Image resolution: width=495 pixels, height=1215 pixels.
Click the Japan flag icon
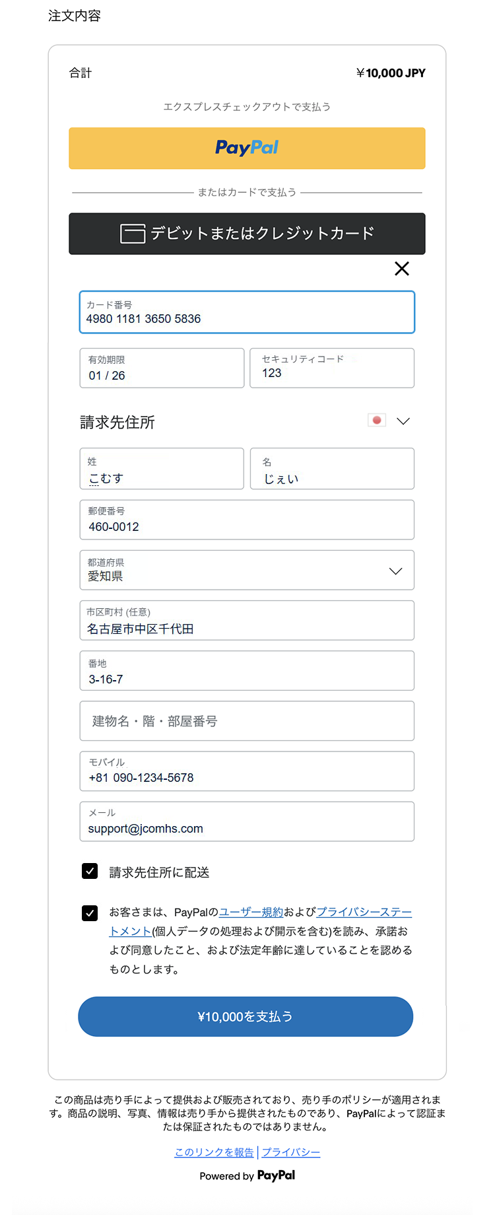click(377, 421)
